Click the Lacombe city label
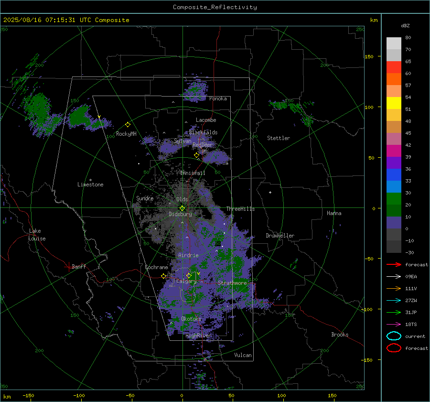 (x=205, y=120)
